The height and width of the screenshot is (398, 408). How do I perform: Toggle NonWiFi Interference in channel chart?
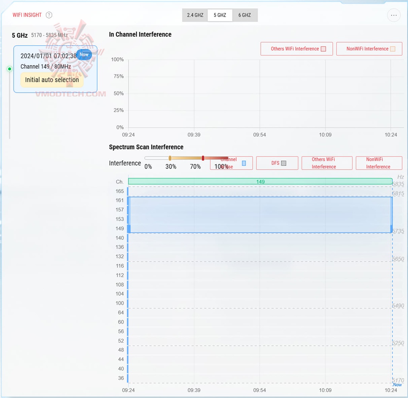[x=369, y=49]
